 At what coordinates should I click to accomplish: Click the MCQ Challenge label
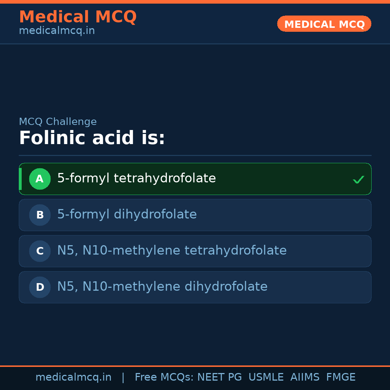pyautogui.click(x=58, y=122)
